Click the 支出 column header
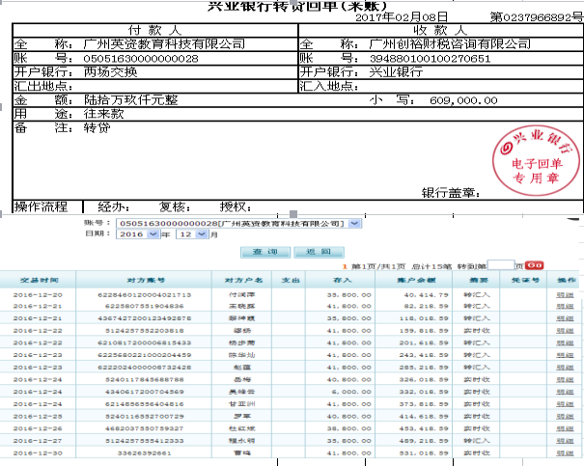 tap(291, 280)
